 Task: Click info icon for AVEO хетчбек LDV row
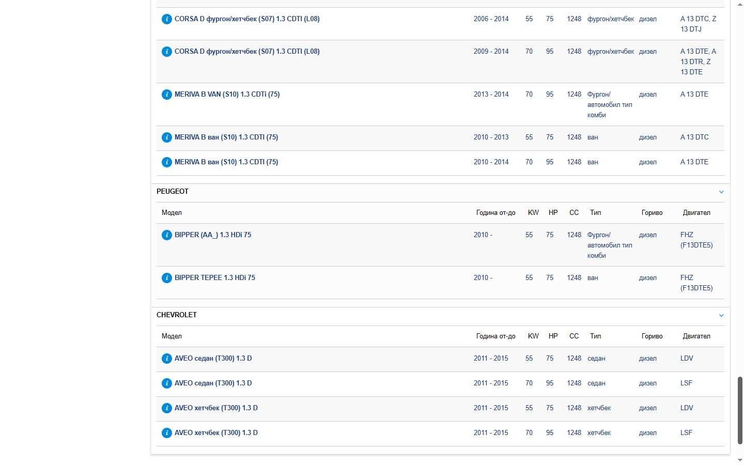(x=166, y=408)
